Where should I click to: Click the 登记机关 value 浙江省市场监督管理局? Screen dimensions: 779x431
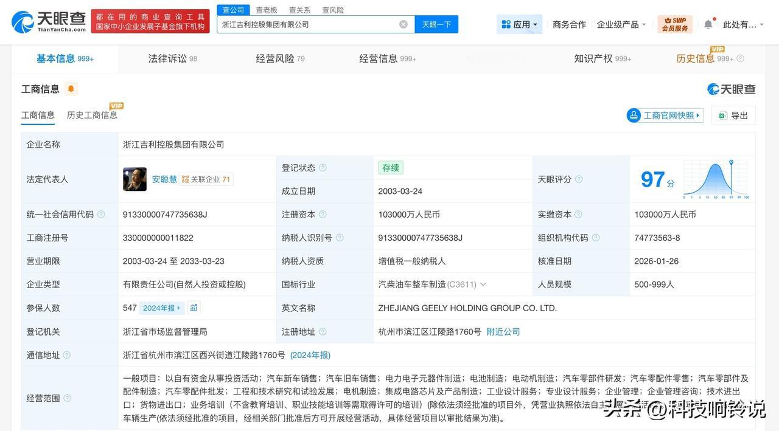(x=165, y=332)
